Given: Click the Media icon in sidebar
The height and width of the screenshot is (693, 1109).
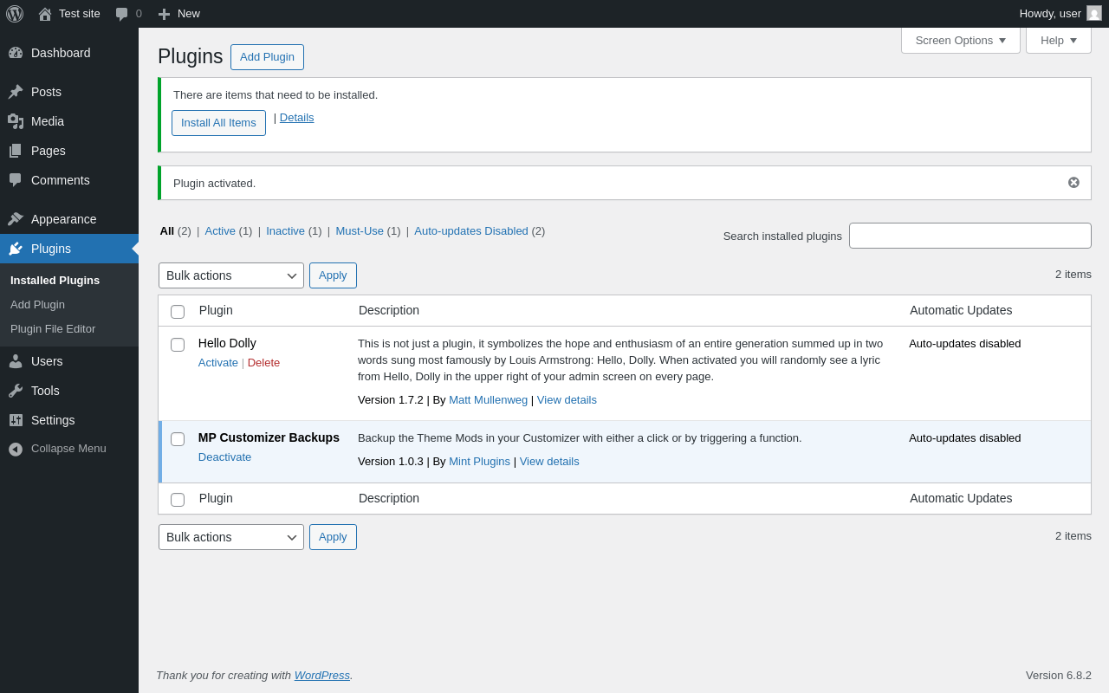Looking at the screenshot, I should tap(16, 121).
